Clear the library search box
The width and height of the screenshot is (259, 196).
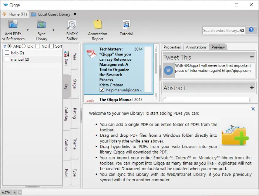tap(242, 30)
